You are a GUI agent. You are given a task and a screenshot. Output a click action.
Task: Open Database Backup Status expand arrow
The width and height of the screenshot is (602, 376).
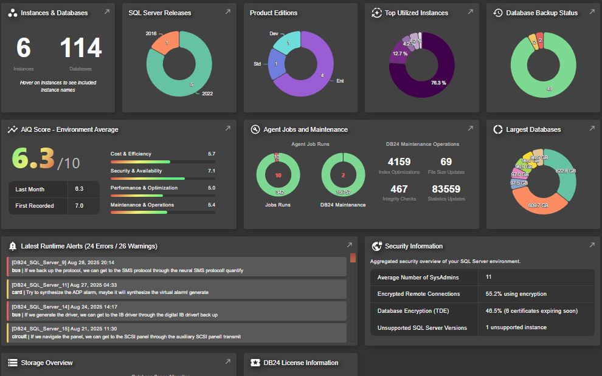592,12
